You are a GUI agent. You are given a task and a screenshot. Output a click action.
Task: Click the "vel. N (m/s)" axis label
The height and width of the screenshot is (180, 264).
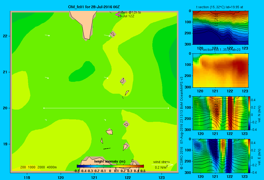(260, 114)
